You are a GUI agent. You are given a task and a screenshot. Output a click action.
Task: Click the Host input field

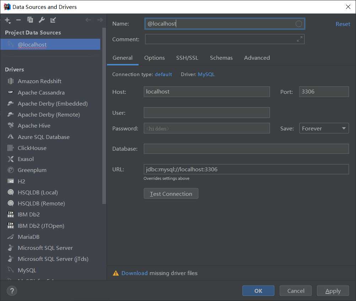(207, 92)
